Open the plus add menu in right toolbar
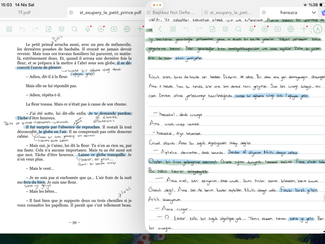The width and height of the screenshot is (325, 244). [304, 29]
